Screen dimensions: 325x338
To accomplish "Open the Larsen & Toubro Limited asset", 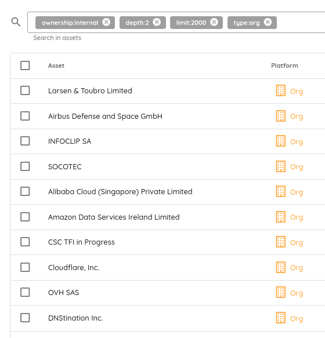I will 90,91.
